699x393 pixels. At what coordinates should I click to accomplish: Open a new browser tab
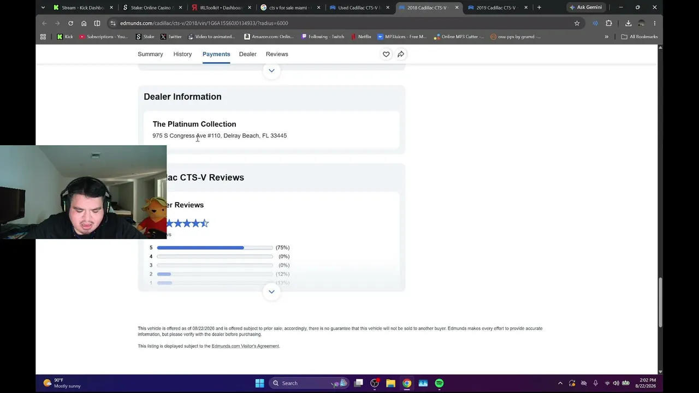[539, 8]
